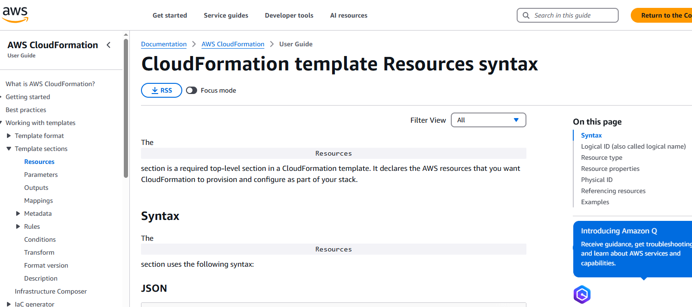Expand the Template format tree item
Viewport: 692px width, 307px height.
pyautogui.click(x=9, y=136)
